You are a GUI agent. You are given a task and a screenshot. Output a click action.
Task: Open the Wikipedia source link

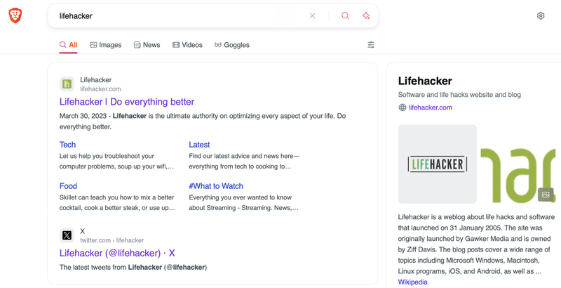click(x=412, y=282)
